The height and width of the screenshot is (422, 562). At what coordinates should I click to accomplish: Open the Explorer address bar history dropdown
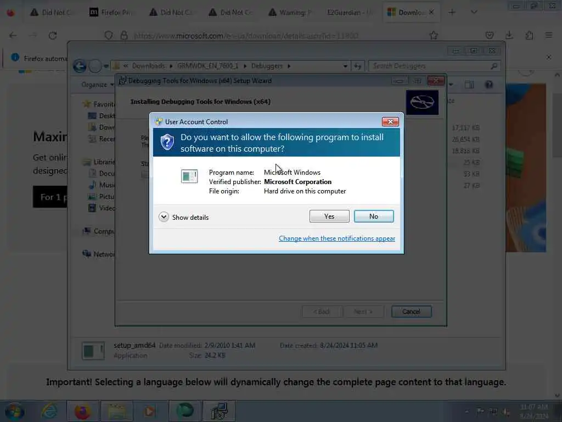point(345,66)
